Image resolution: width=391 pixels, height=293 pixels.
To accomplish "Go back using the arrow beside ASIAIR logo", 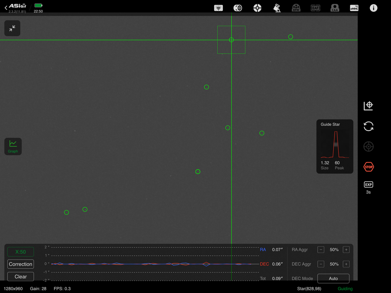I will point(6,8).
